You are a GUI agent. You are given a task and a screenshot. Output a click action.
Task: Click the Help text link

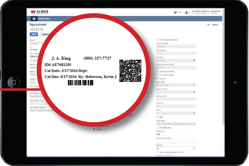coord(179,12)
